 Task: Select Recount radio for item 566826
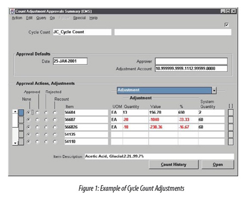coord(55,127)
